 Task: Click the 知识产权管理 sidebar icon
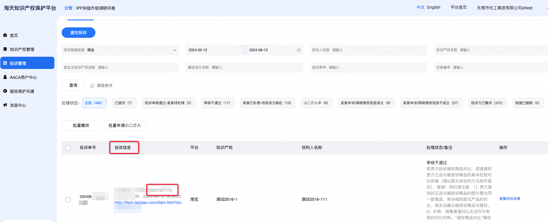5,49
